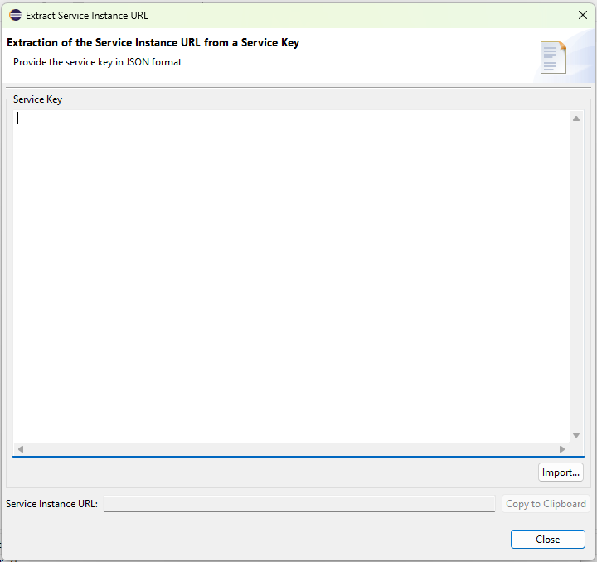Close the dialog with the X button
Viewport: 597px width, 562px height.
coord(583,15)
